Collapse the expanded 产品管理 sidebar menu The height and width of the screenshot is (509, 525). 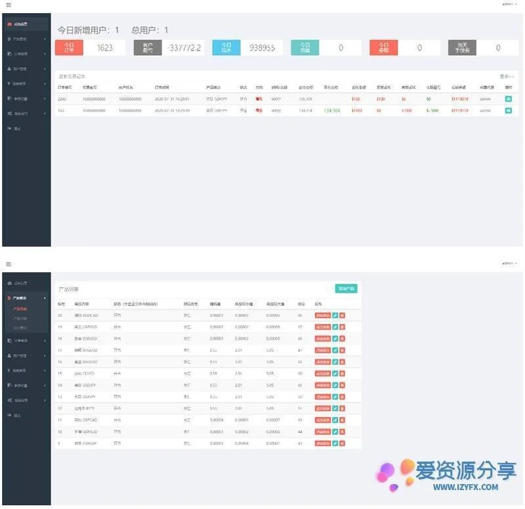25,298
